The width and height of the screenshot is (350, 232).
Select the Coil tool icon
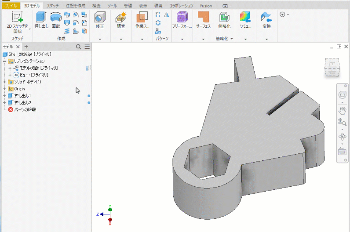point(67,31)
